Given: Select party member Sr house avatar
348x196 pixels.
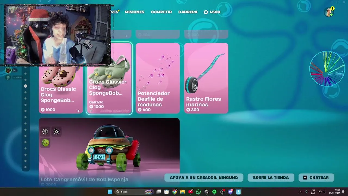Looking at the screenshot, I should tap(8, 78).
